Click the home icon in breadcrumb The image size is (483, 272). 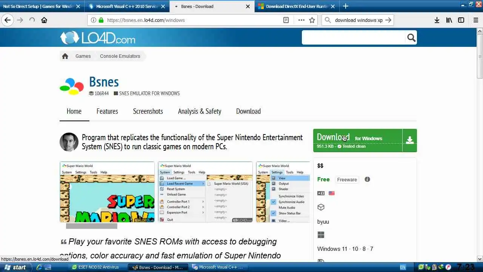[65, 56]
